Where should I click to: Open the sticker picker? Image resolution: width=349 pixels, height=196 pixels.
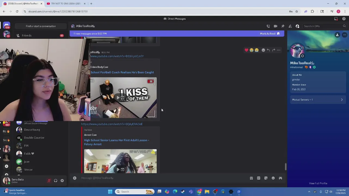tap(266, 178)
